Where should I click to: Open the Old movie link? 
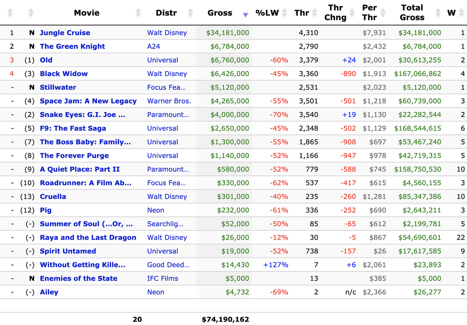pyautogui.click(x=46, y=60)
